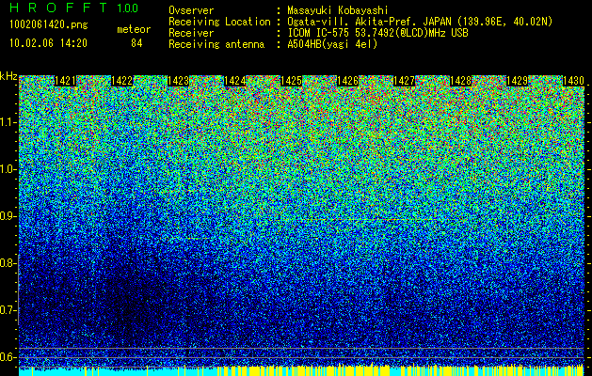592x376 pixels.
Task: Click the Ovserver field label
Action: click(x=191, y=10)
